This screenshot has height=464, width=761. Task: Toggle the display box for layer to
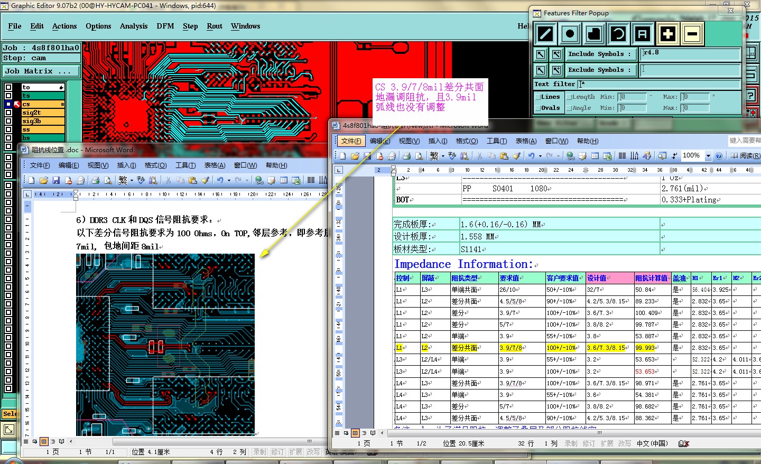8,87
